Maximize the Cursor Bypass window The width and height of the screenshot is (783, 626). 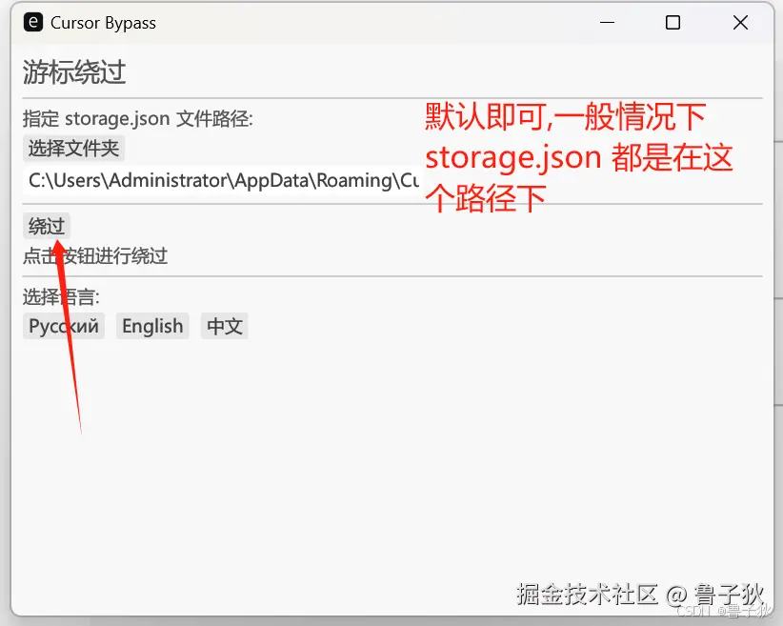673,22
